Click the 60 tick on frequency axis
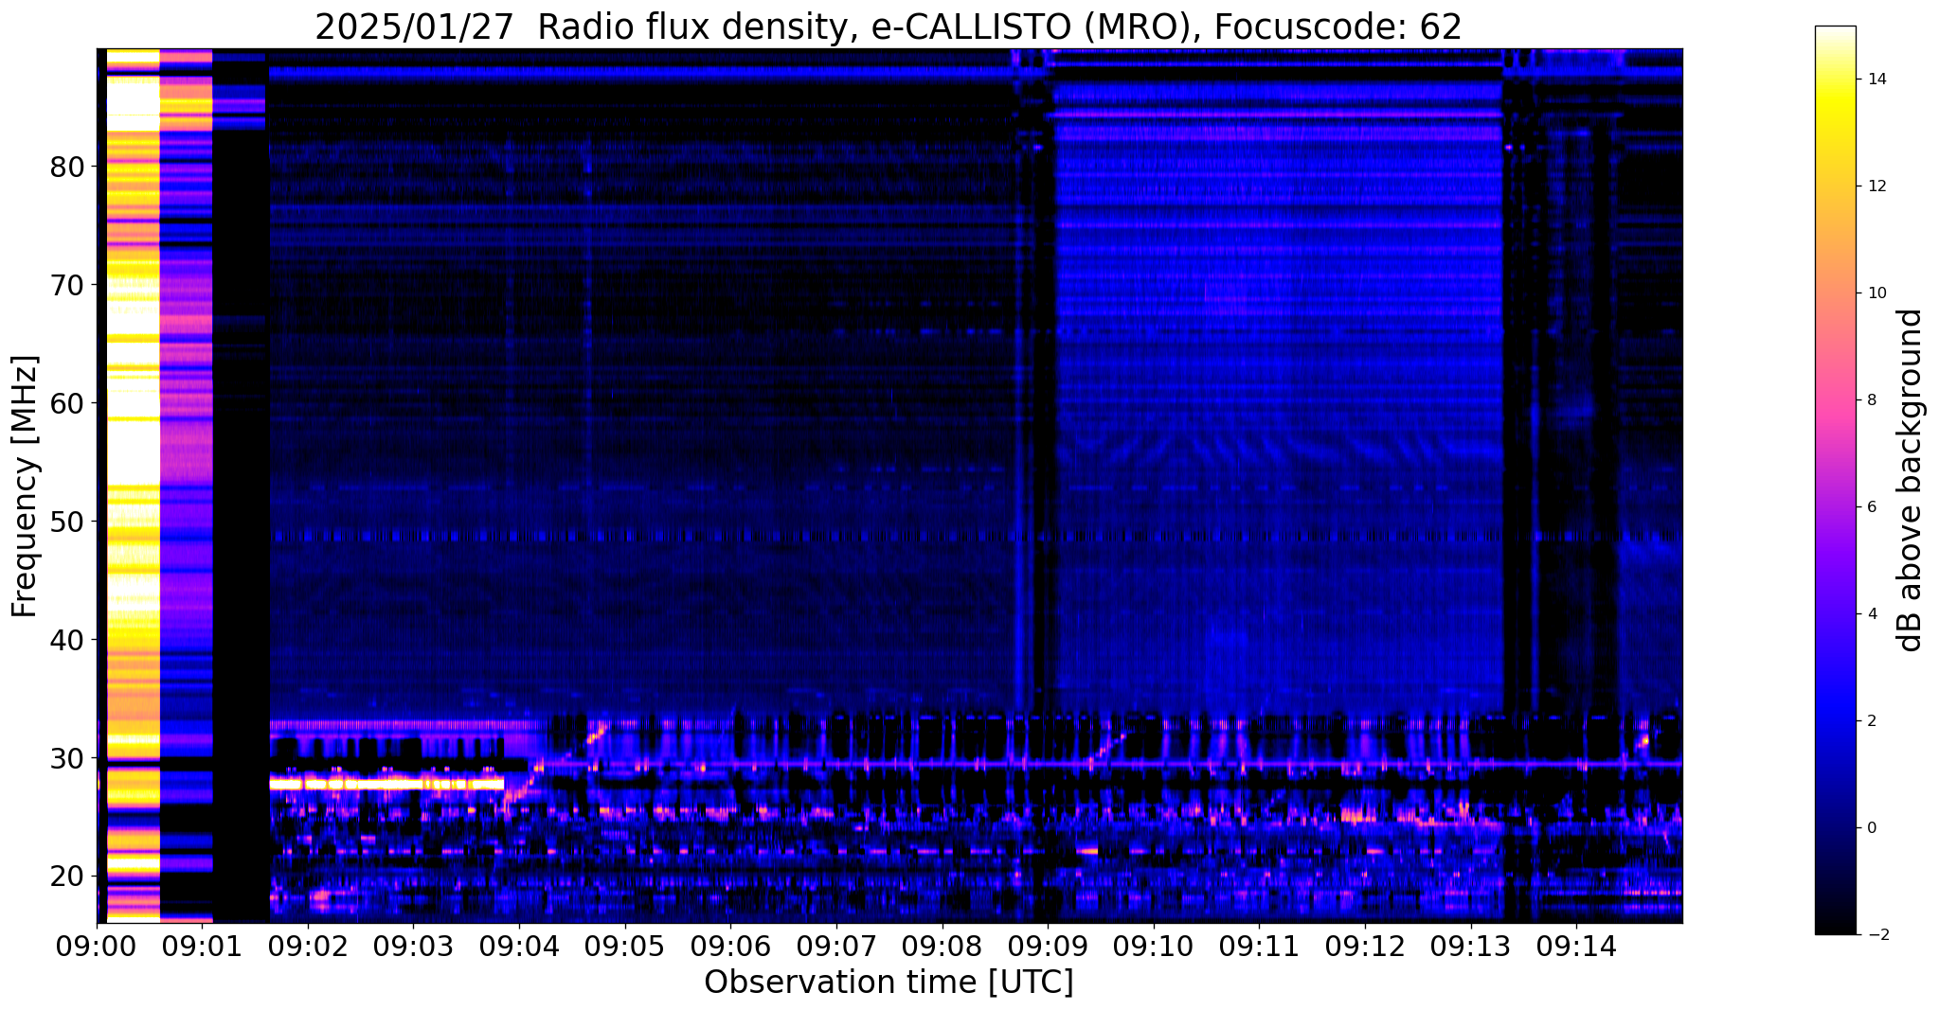This screenshot has height=1010, width=1939. [x=68, y=403]
